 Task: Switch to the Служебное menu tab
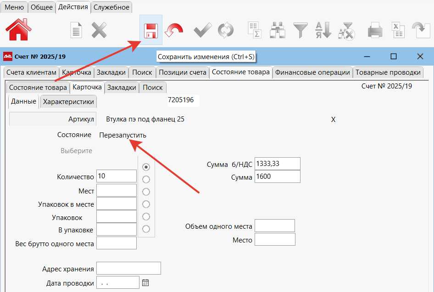(x=112, y=7)
